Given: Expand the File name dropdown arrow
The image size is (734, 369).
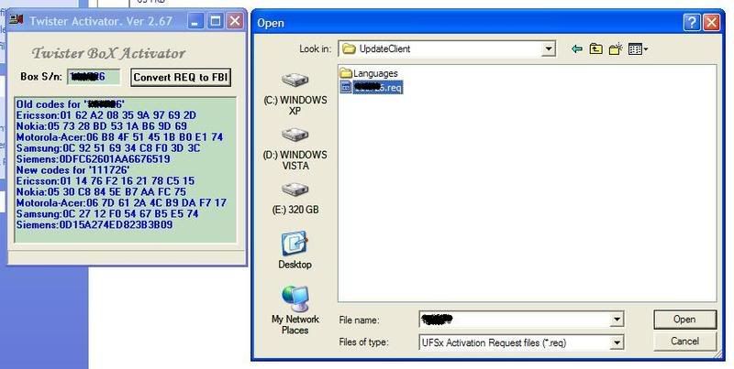Looking at the screenshot, I should pyautogui.click(x=617, y=320).
